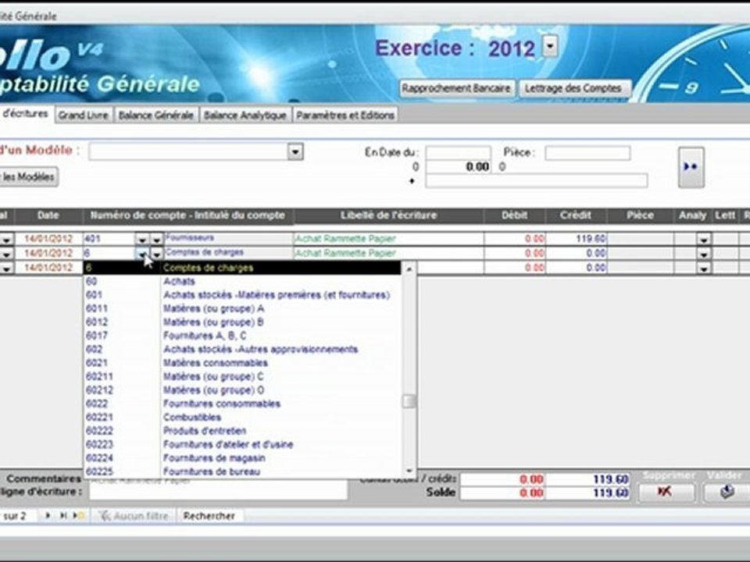Click the 401 account number cell
The image size is (750, 562).
pyautogui.click(x=109, y=239)
